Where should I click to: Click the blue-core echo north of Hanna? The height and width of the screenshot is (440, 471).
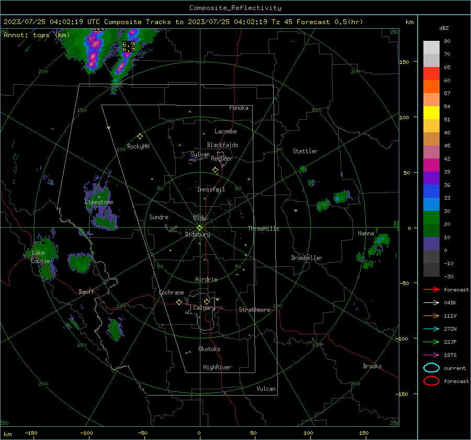(x=342, y=197)
